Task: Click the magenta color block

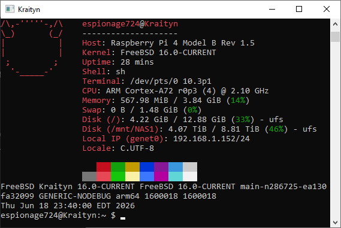Action: coord(161,177)
